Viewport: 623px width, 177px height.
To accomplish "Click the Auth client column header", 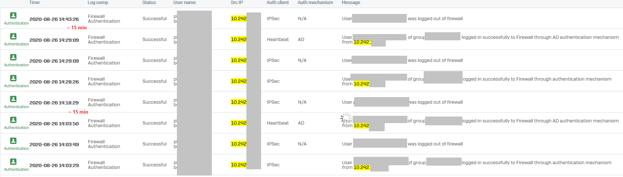I will click(x=278, y=3).
